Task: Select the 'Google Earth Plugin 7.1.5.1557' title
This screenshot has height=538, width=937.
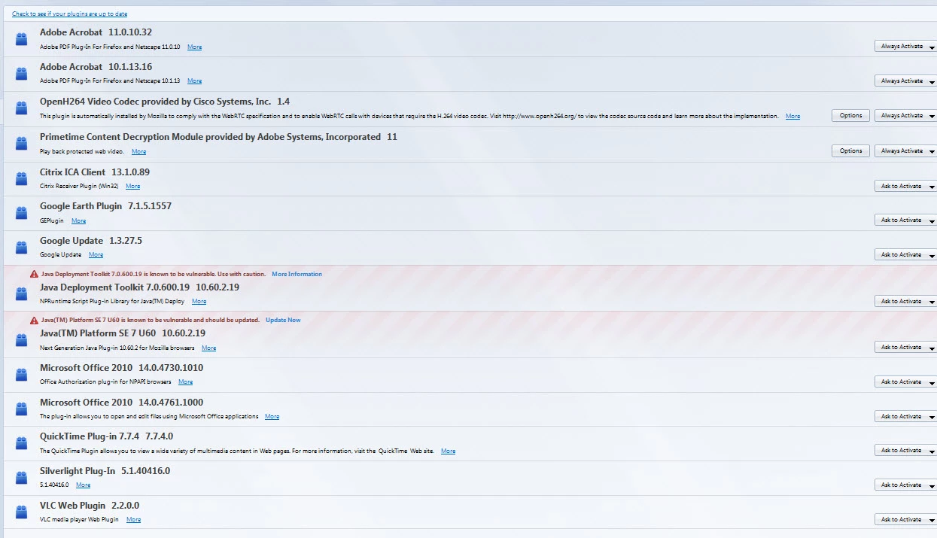Action: 105,206
